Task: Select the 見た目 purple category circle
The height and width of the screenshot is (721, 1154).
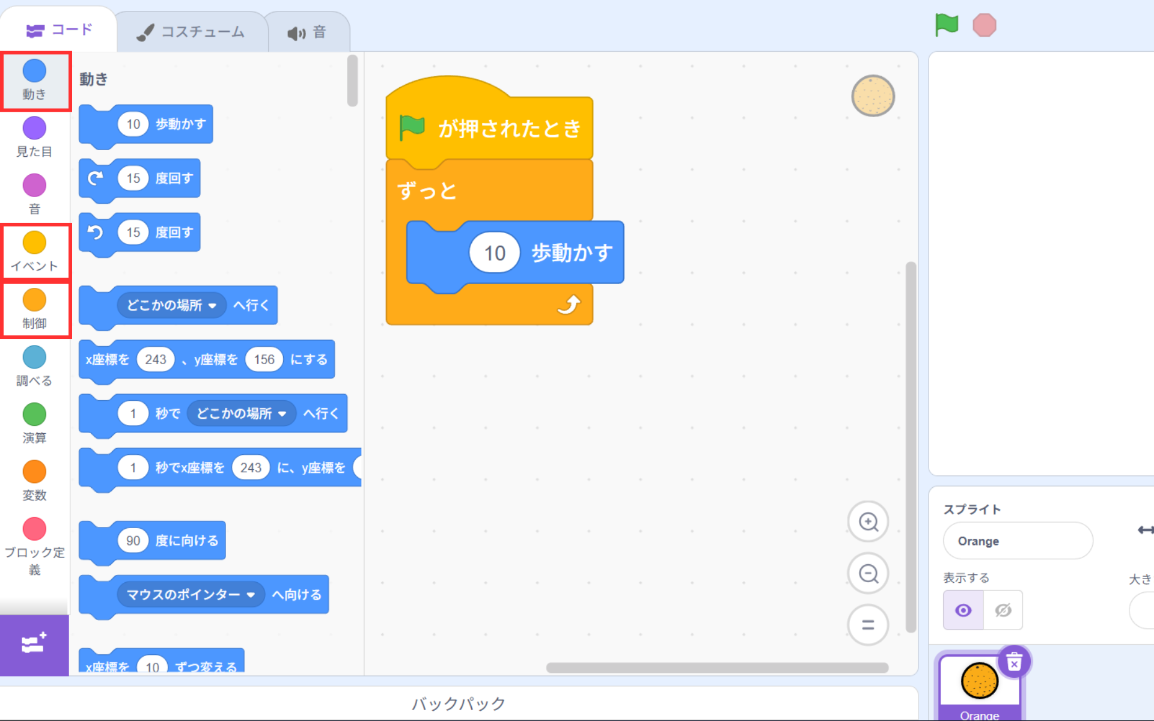Action: click(34, 129)
